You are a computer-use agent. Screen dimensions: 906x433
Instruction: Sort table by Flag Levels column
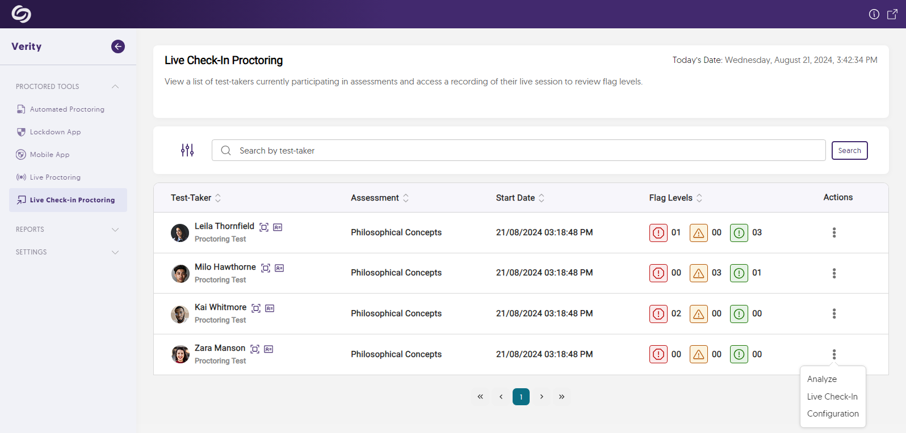click(699, 198)
